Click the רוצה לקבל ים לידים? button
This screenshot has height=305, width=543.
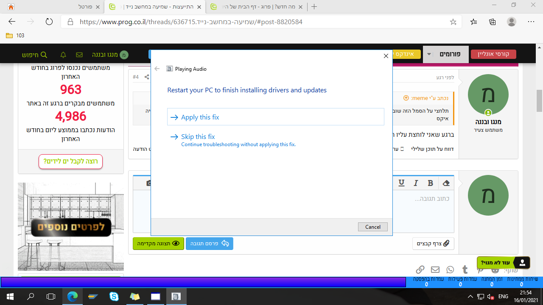click(x=70, y=161)
